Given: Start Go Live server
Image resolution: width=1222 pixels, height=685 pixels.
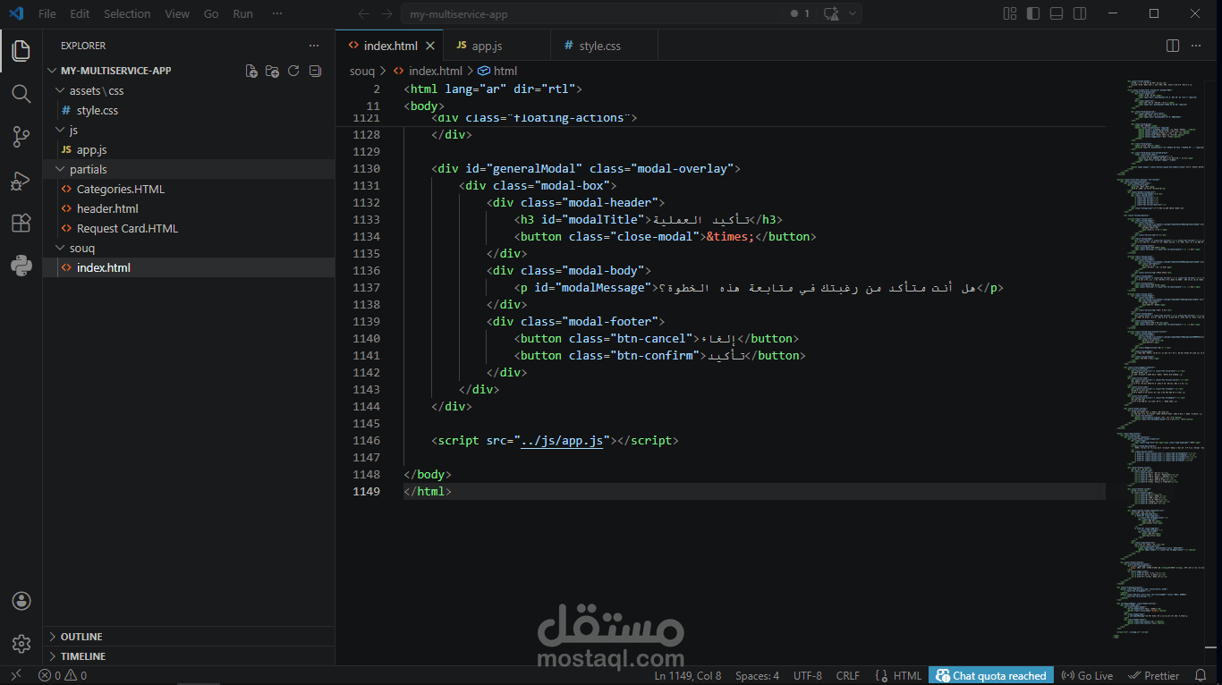Looking at the screenshot, I should [1087, 675].
